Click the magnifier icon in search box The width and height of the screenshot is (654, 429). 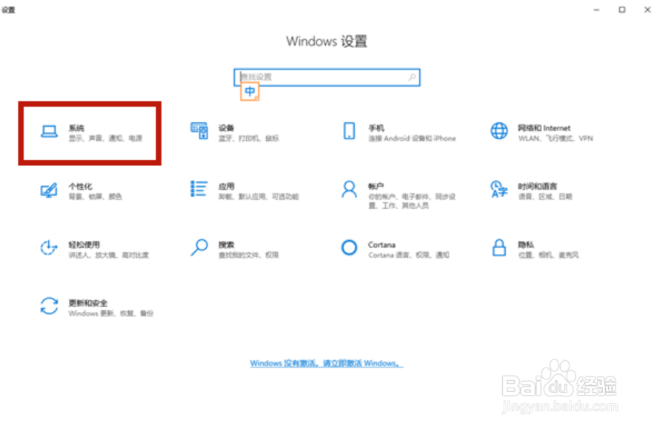(x=412, y=77)
